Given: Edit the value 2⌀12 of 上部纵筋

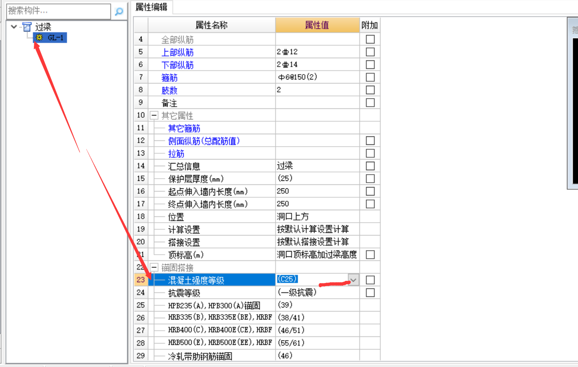Looking at the screenshot, I should point(318,52).
